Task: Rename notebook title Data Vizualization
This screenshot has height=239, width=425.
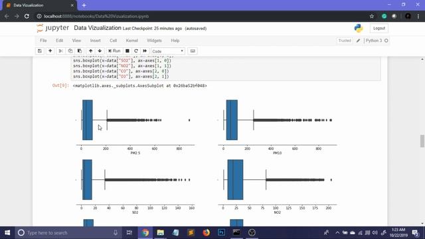Action: coord(98,28)
